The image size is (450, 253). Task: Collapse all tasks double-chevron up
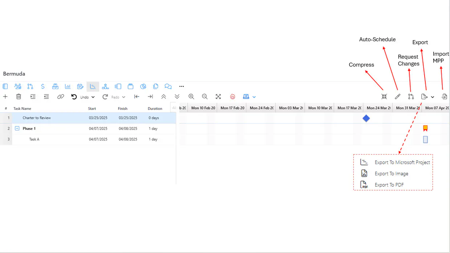pos(163,97)
